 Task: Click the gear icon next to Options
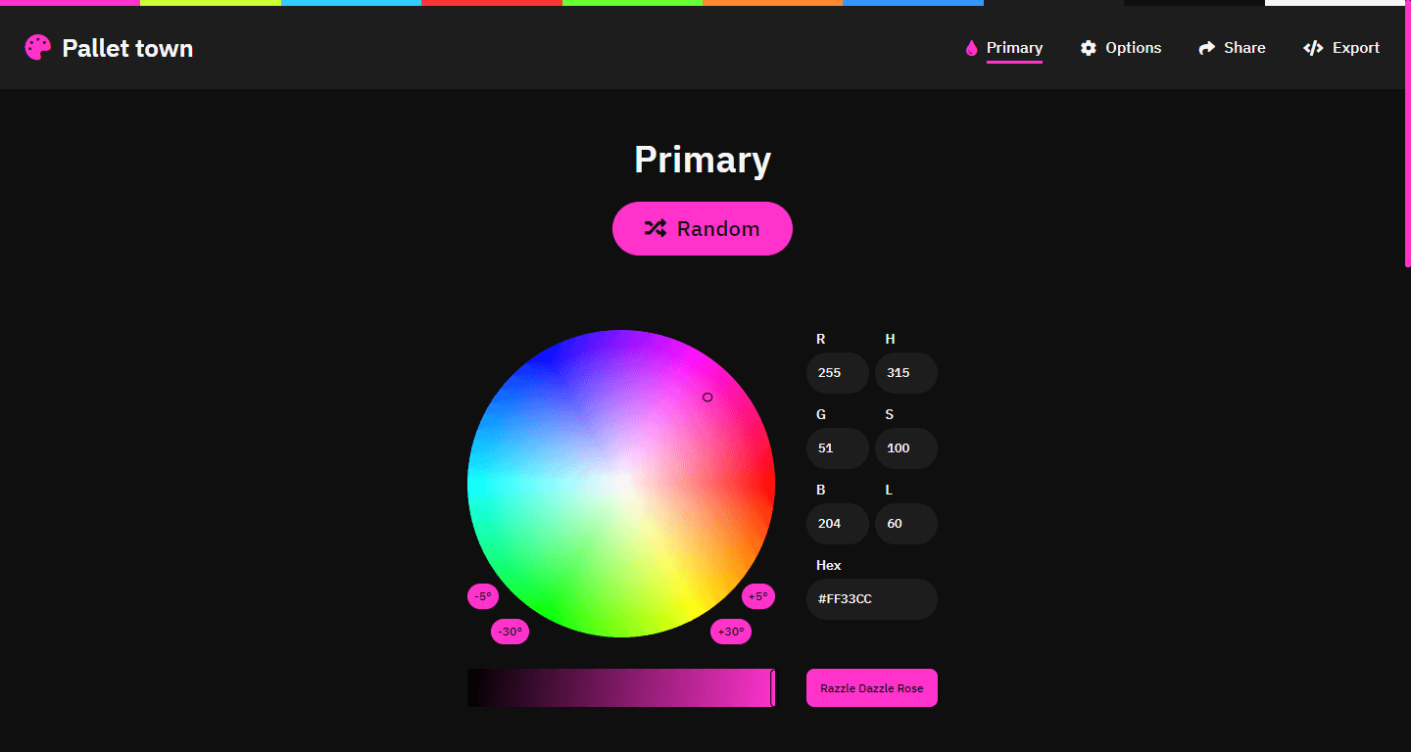coord(1089,46)
